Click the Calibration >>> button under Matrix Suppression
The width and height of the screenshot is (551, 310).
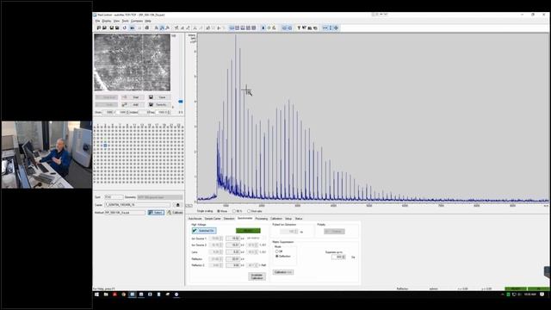click(283, 272)
